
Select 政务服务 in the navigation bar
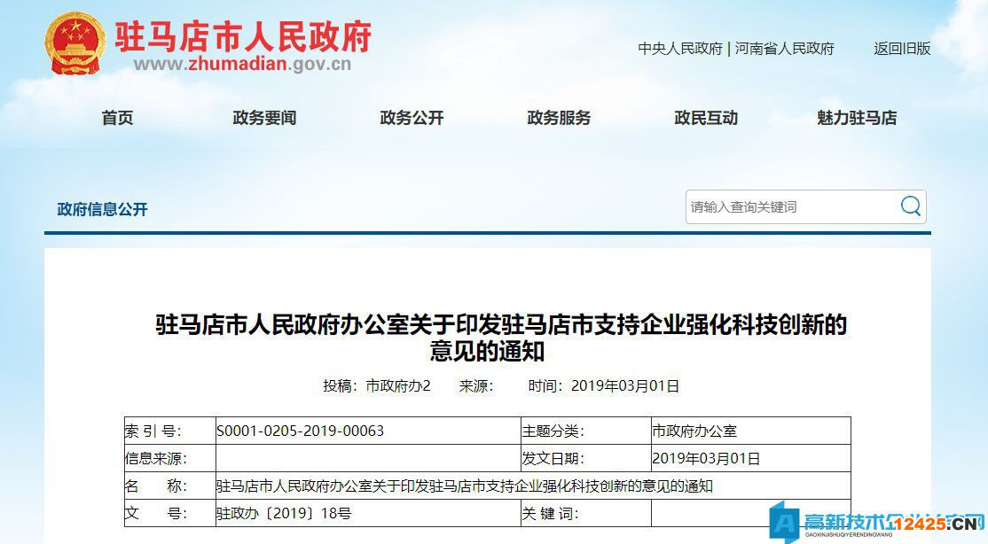click(559, 118)
